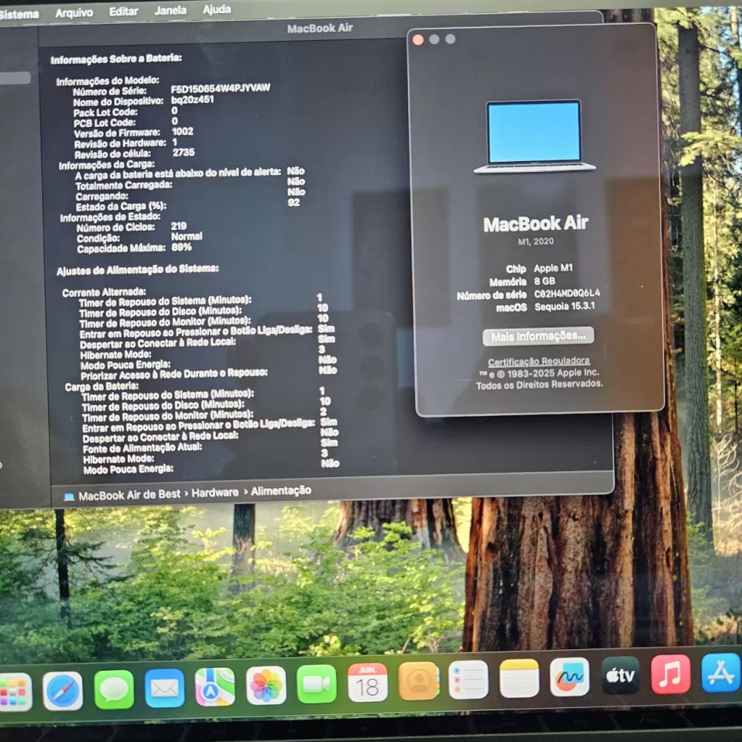Select device name value bq20z451
Image resolution: width=742 pixels, height=742 pixels.
[x=192, y=99]
